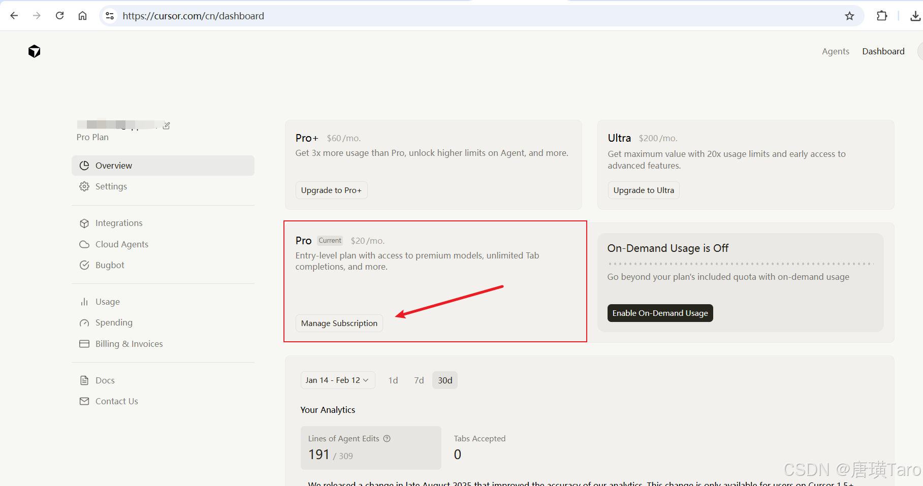Image resolution: width=923 pixels, height=486 pixels.
Task: Open Settings label in the sidebar
Action: (x=111, y=186)
